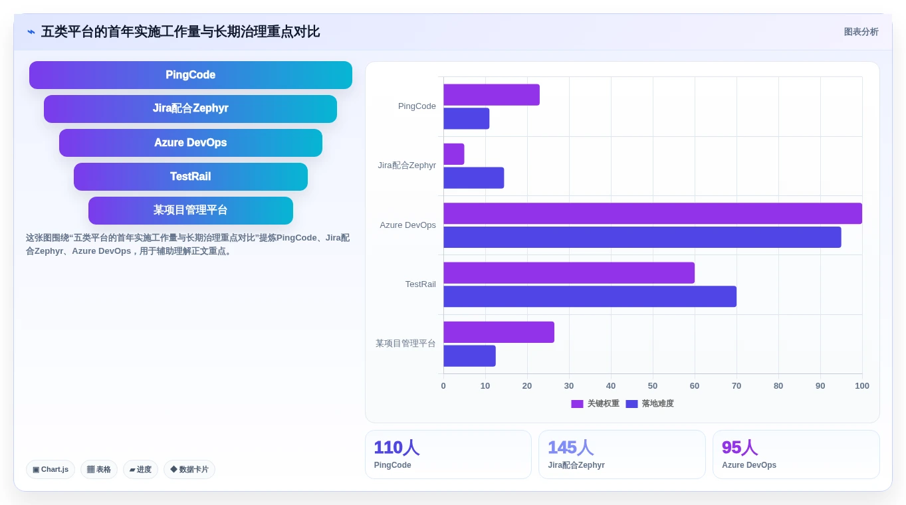The height and width of the screenshot is (505, 906).
Task: Click the 95人 Azure DevOps data card
Action: tap(796, 454)
